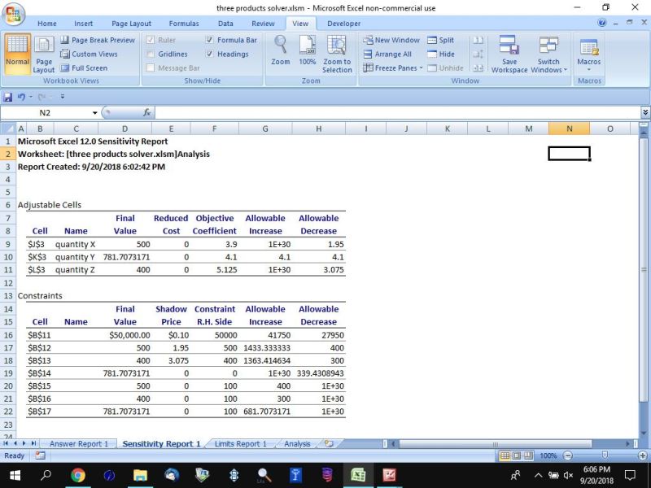651x488 pixels.
Task: Switch to Normal workbook view
Action: 17,54
